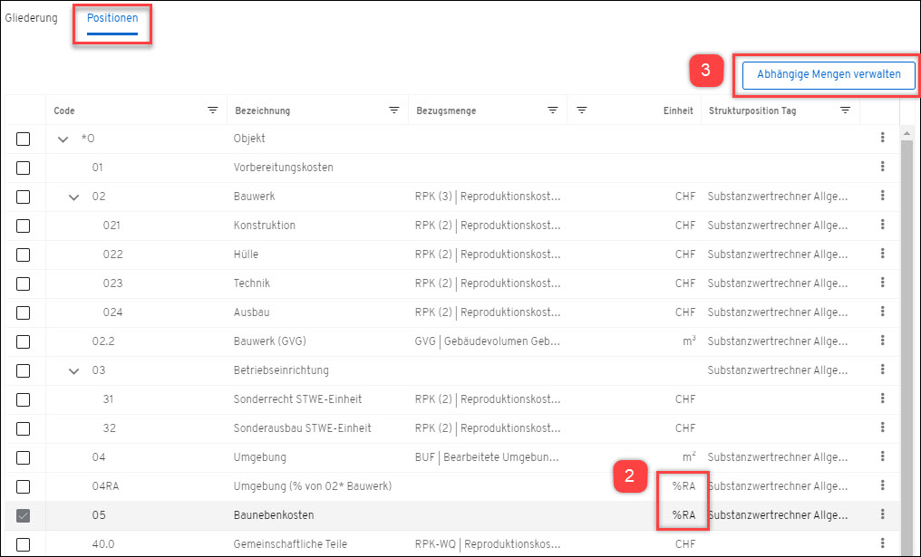Click Abhängige Mengen verwalten button
Viewport: 921px width, 557px height.
coord(829,74)
